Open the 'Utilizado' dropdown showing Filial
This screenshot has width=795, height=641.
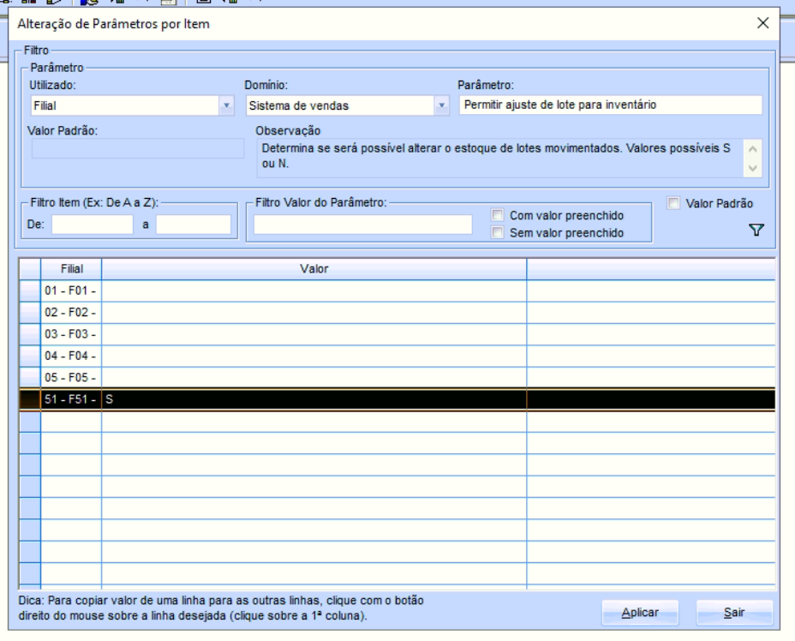[227, 105]
